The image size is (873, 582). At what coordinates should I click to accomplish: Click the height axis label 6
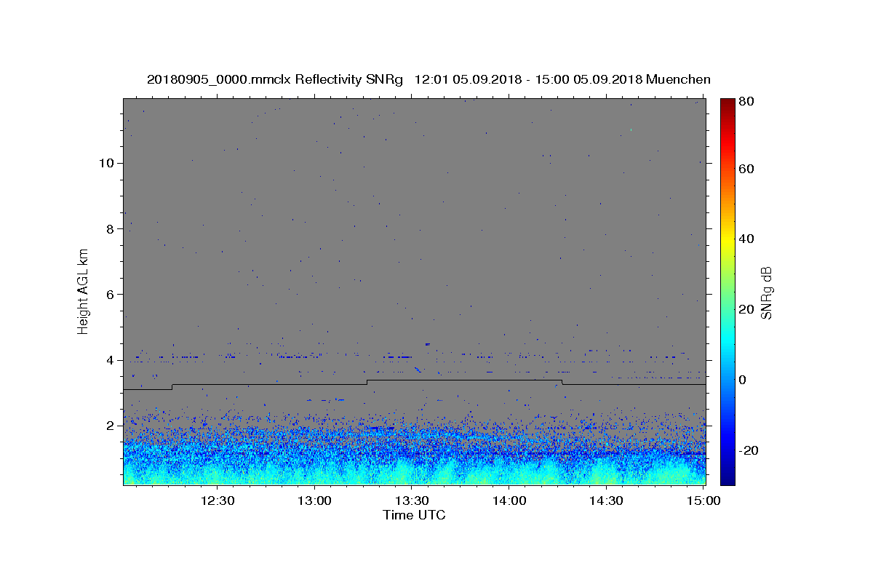pos(111,294)
